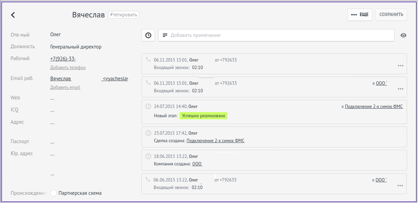Viewport: 418px width, 203px height.
Task: Open options dots of first 06.11.2015 call
Action: tap(401, 66)
